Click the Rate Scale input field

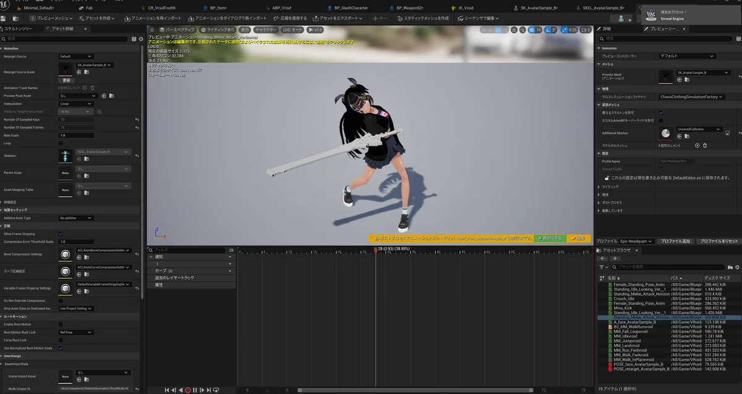(x=77, y=135)
